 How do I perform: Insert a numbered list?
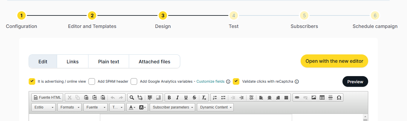(215, 98)
